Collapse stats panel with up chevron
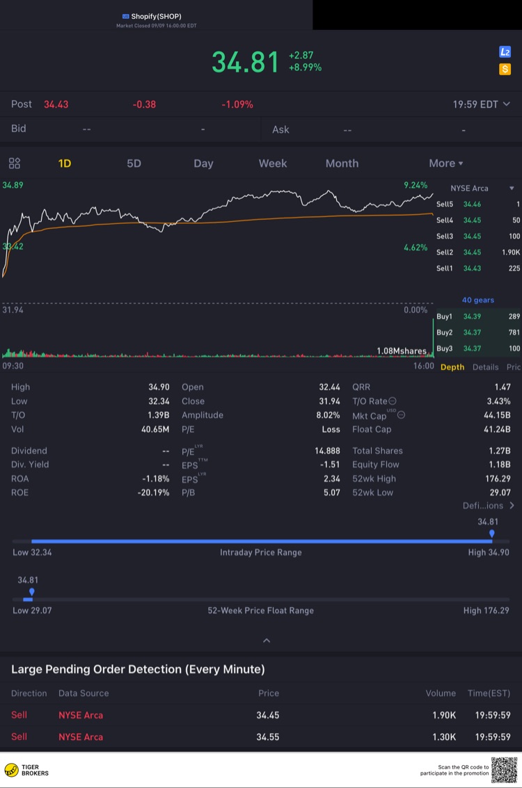This screenshot has width=522, height=788. pos(267,641)
